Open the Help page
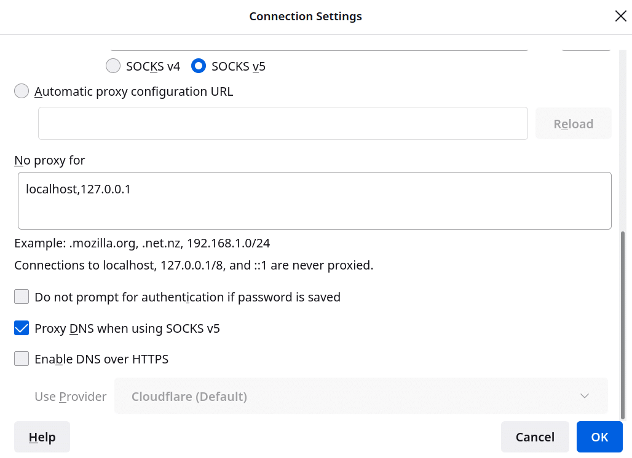632x458 pixels. [x=42, y=437]
